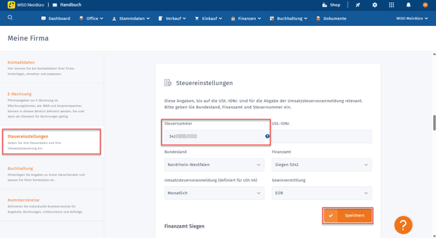Click the Steuernummer input field
The height and width of the screenshot is (238, 436).
(x=214, y=136)
